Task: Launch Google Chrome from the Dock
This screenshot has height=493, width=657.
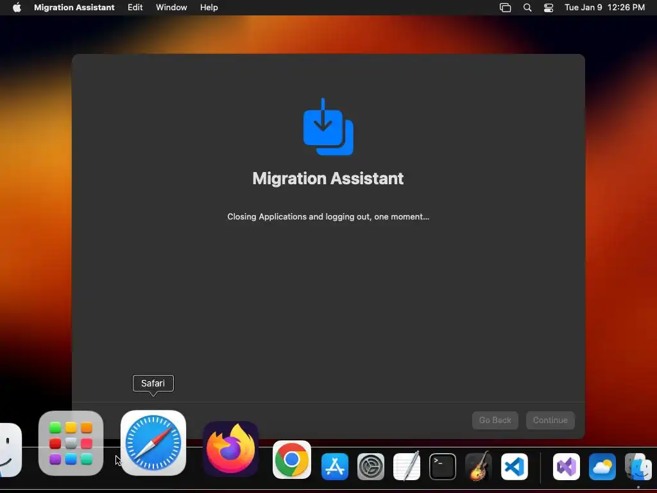Action: tap(292, 460)
